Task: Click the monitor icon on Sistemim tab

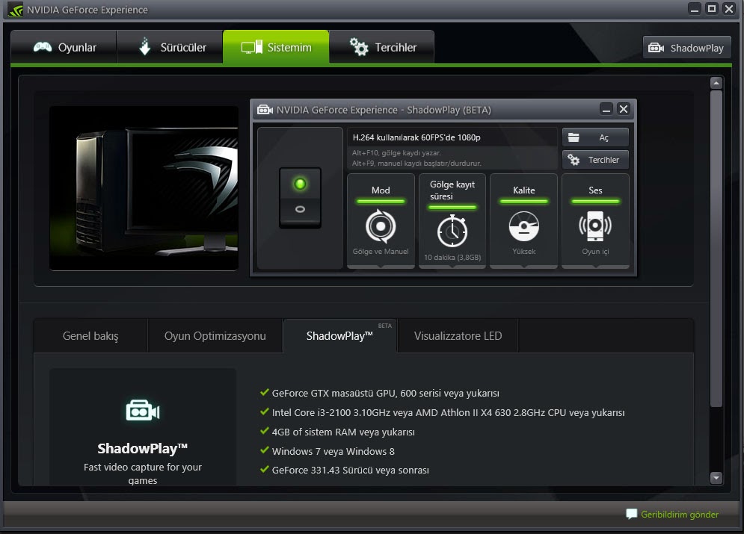Action: point(249,46)
